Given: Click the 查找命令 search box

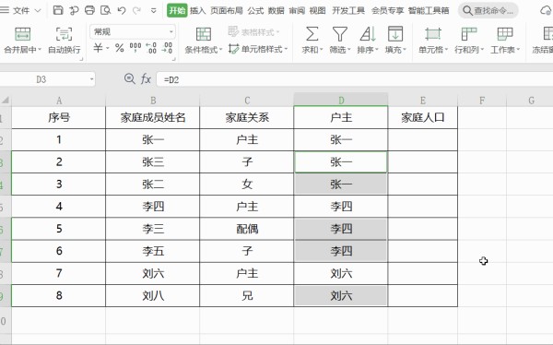Looking at the screenshot, I should pyautogui.click(x=488, y=10).
